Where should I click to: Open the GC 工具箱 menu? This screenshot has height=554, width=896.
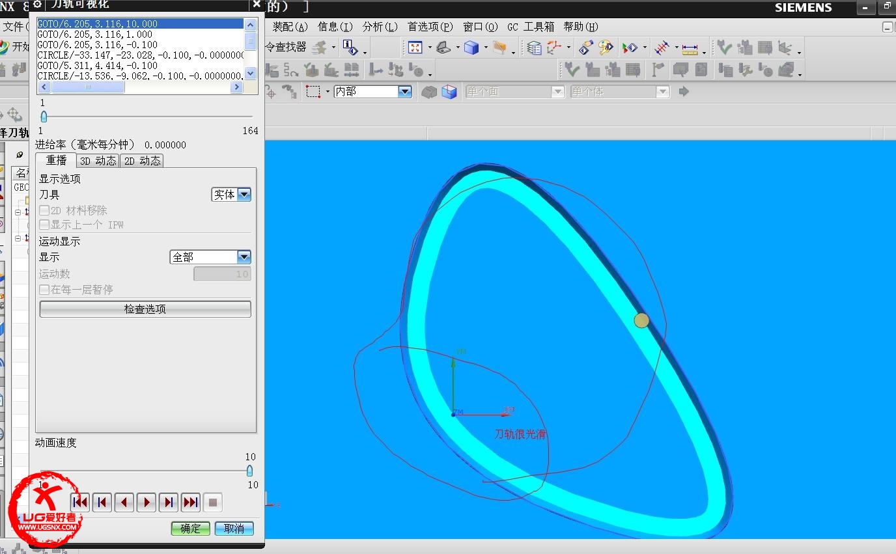click(x=531, y=27)
